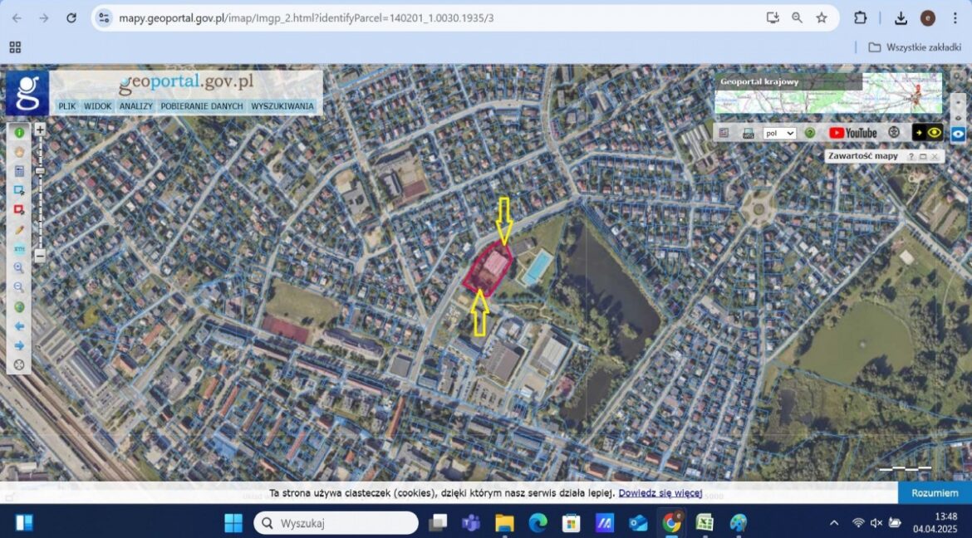Open File Explorer from taskbar
The height and width of the screenshot is (538, 972).
tap(504, 522)
